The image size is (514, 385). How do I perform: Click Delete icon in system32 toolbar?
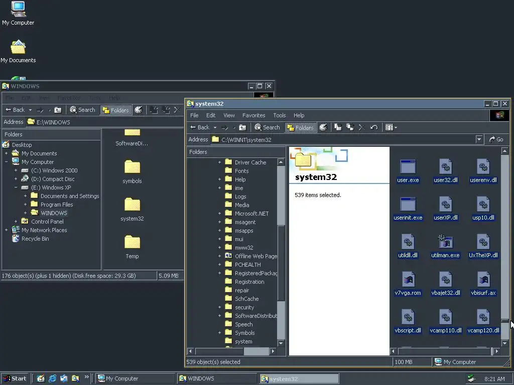[361, 127]
